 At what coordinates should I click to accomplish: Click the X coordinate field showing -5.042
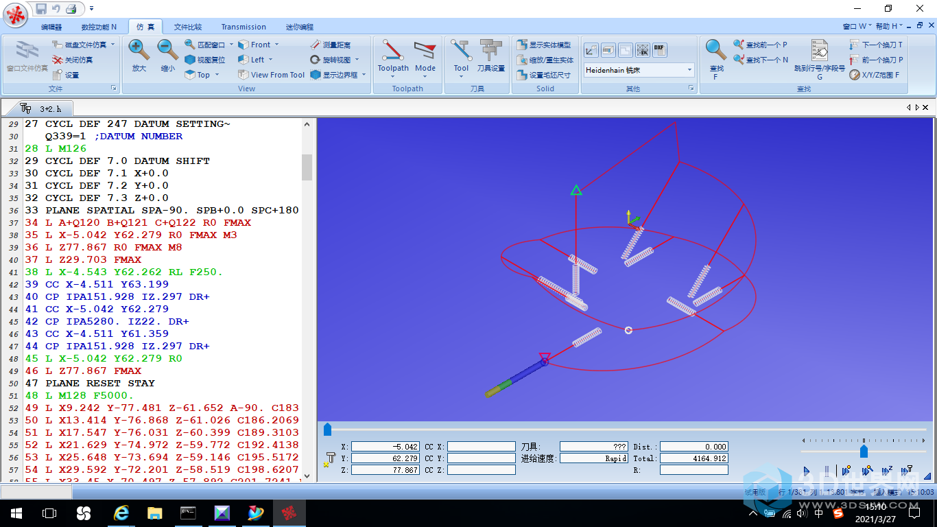point(386,447)
